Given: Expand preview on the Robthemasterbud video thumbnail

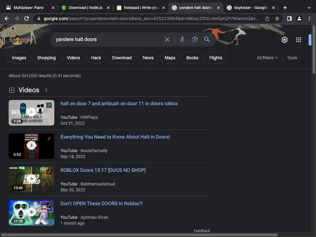Looking at the screenshot, I should click(49, 172).
